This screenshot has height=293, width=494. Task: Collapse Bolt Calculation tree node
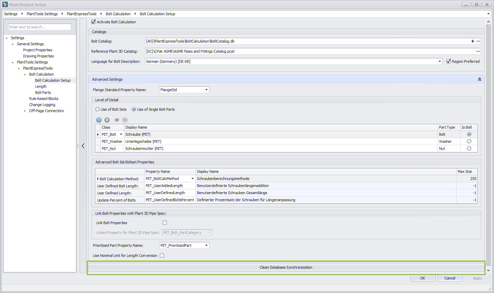coord(25,75)
